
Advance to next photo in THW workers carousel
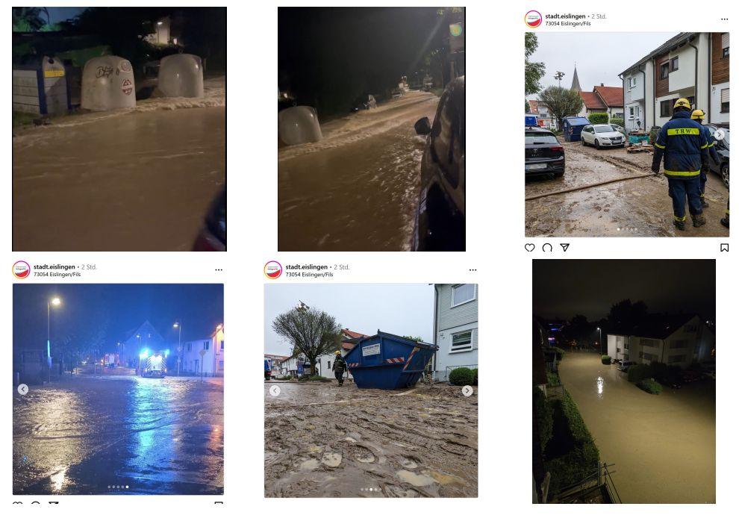click(x=719, y=134)
